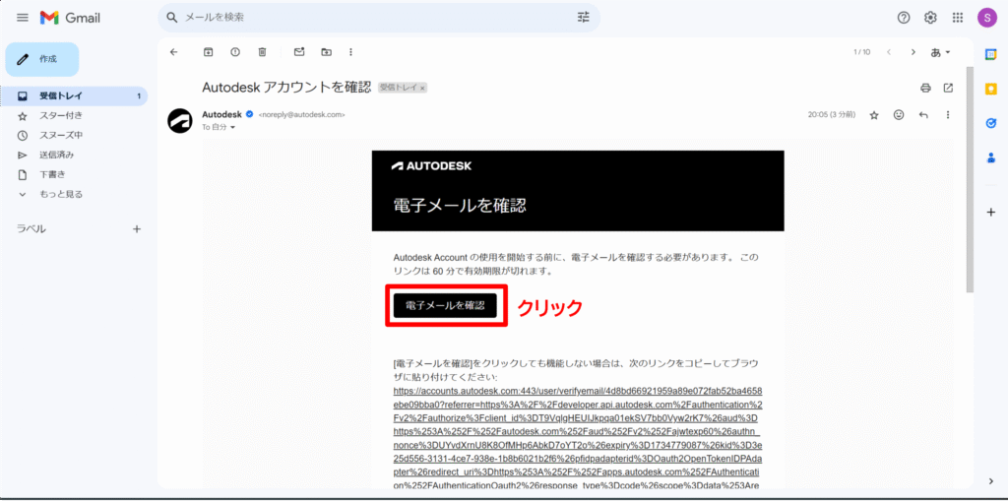This screenshot has width=1008, height=502.
Task: Go to the older message arrow
Action: point(913,52)
